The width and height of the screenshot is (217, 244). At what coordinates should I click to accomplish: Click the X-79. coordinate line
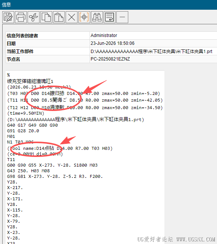click(x=14, y=221)
